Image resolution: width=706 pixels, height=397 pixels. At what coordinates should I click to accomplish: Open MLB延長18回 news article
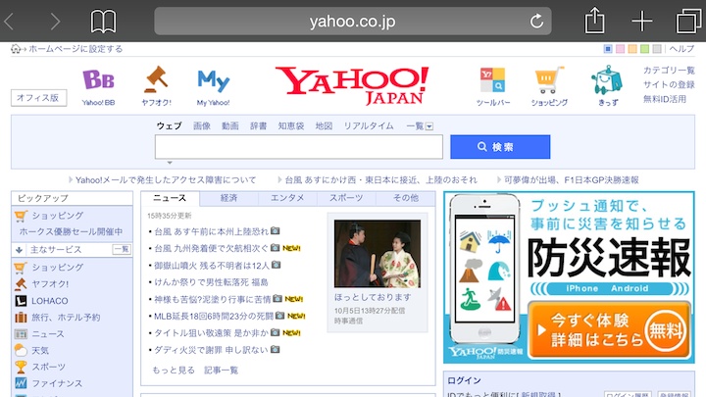[214, 317]
